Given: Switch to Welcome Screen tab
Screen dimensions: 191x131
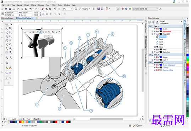Looking at the screenshot, I should [7, 18].
